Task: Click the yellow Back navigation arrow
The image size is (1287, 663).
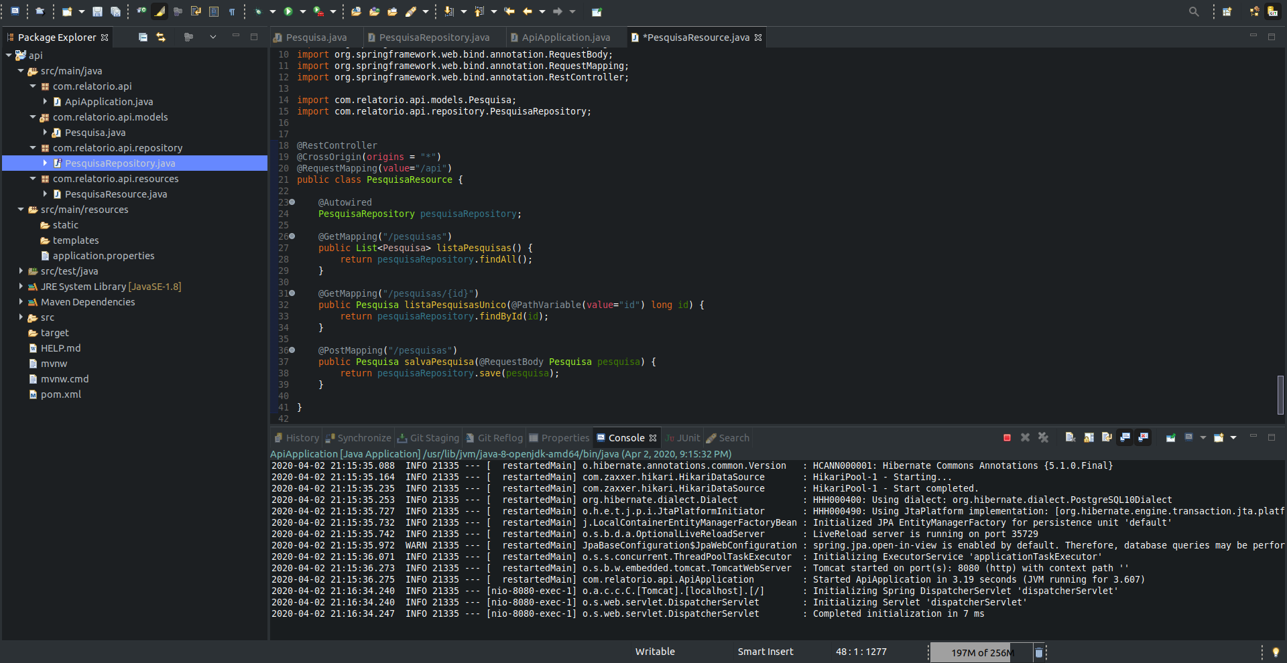Action: point(528,11)
